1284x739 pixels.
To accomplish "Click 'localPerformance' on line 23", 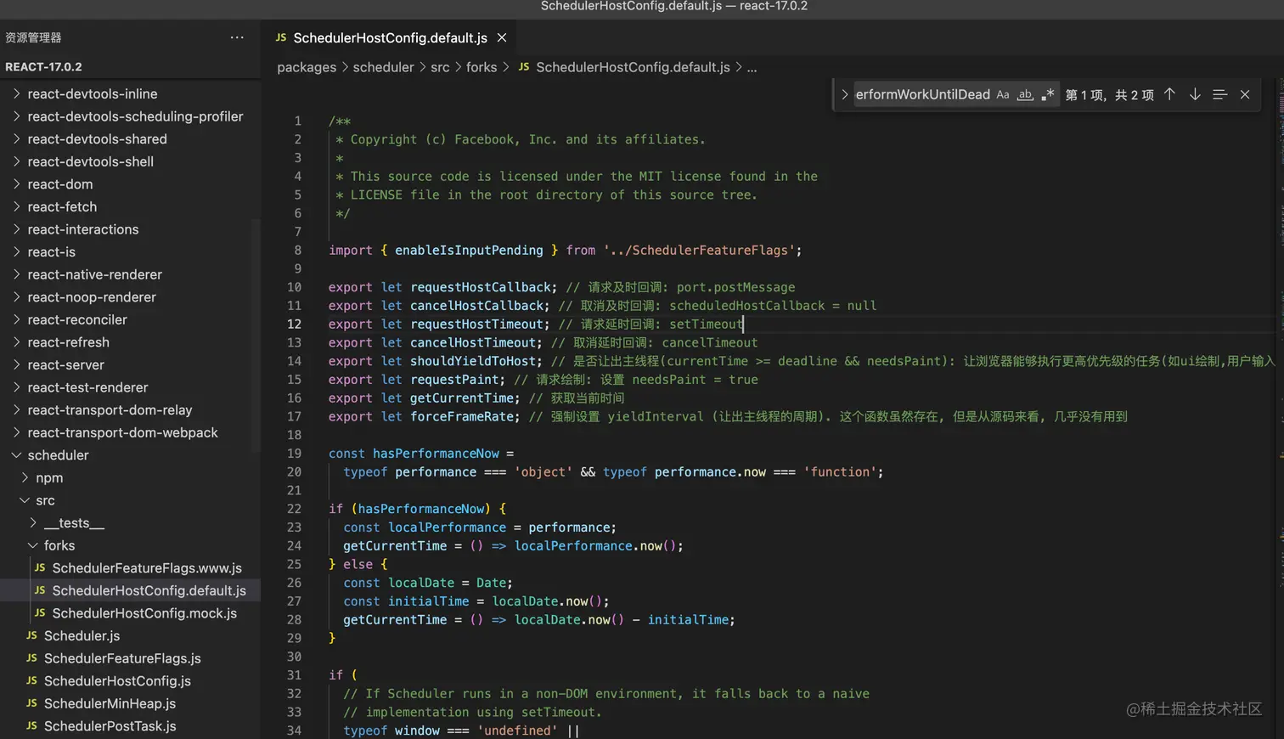I will [447, 527].
